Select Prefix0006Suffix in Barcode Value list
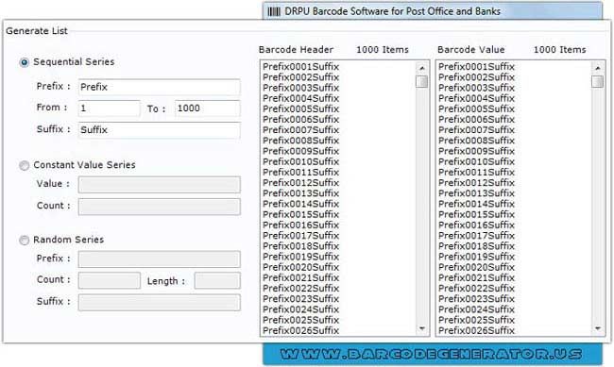Image resolution: width=614 pixels, height=367 pixels. 476,119
